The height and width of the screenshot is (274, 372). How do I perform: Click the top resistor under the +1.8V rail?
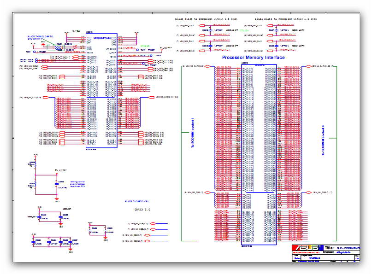35,164
